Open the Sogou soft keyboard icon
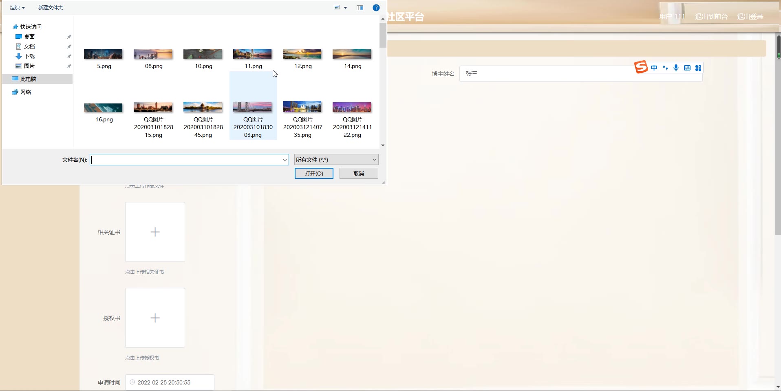 pos(687,68)
